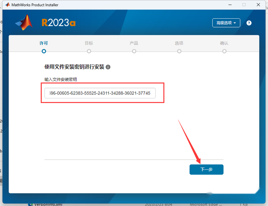Viewport: 268px width, 206px height.
Task: Switch to the 目标 step tab
Action: click(x=89, y=43)
